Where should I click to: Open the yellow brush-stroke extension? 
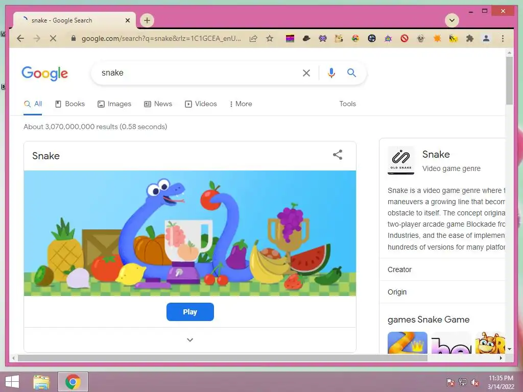[x=454, y=39]
